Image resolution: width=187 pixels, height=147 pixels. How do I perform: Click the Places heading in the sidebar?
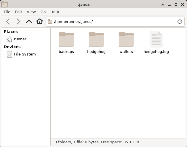pos(11,32)
